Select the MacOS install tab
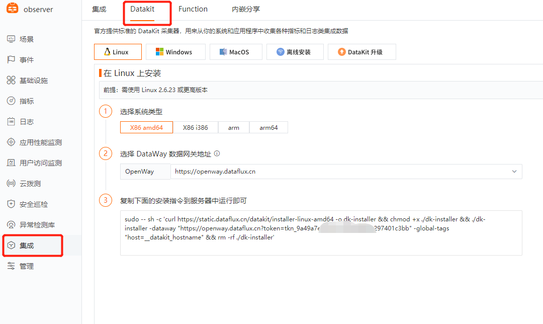The image size is (543, 324). (x=236, y=52)
